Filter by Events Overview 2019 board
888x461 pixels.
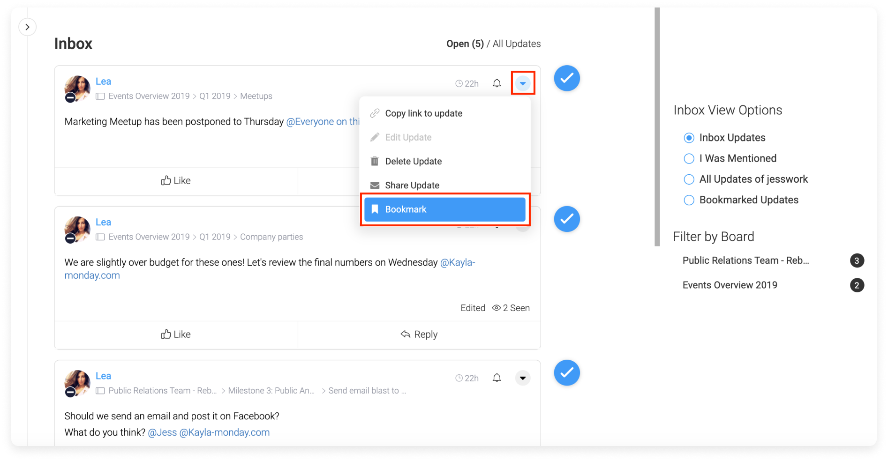point(730,285)
